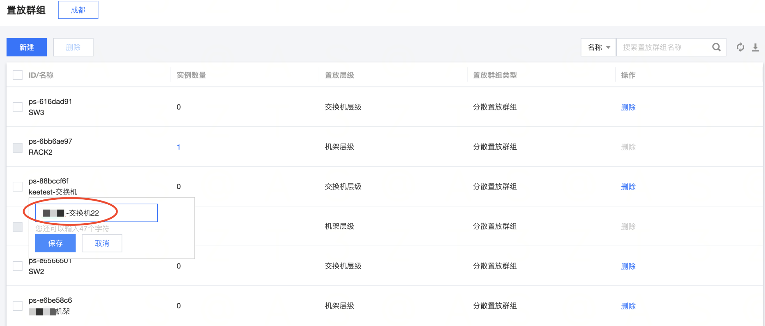Image resolution: width=765 pixels, height=326 pixels.
Task: Select checkbox for keetest-交换机 row
Action: (x=18, y=186)
